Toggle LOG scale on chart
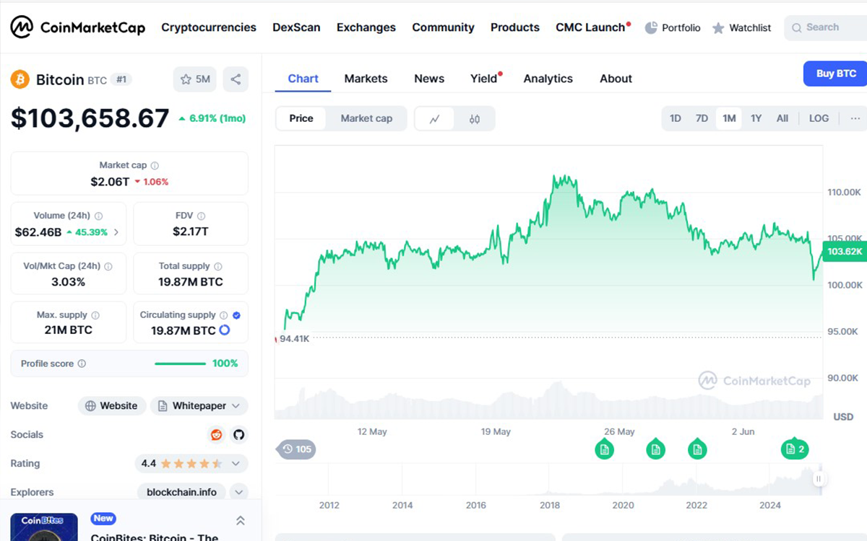 (819, 118)
